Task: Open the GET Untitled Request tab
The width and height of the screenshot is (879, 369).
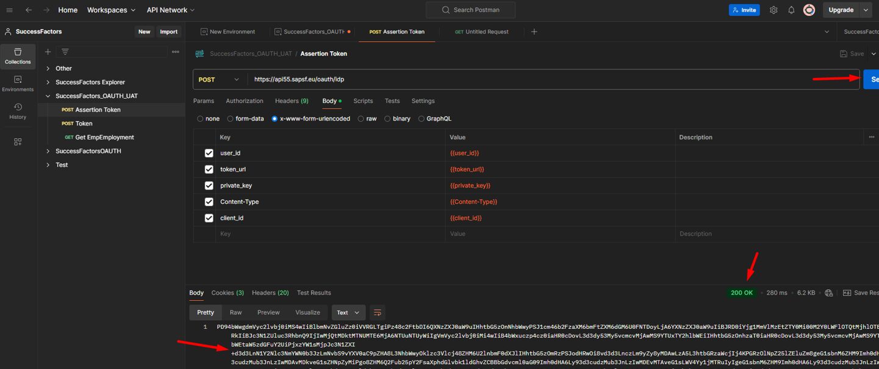Action: pos(481,32)
